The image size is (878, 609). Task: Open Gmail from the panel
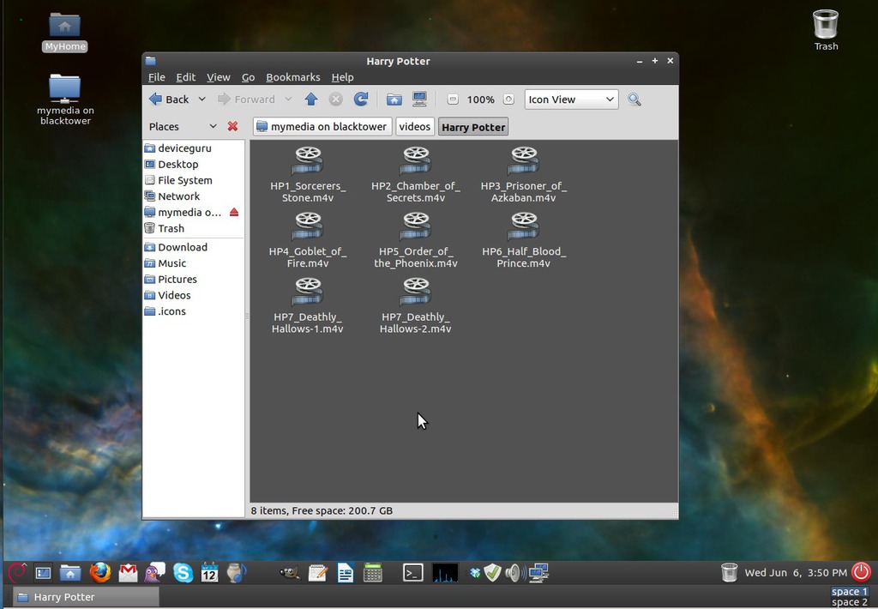[128, 573]
